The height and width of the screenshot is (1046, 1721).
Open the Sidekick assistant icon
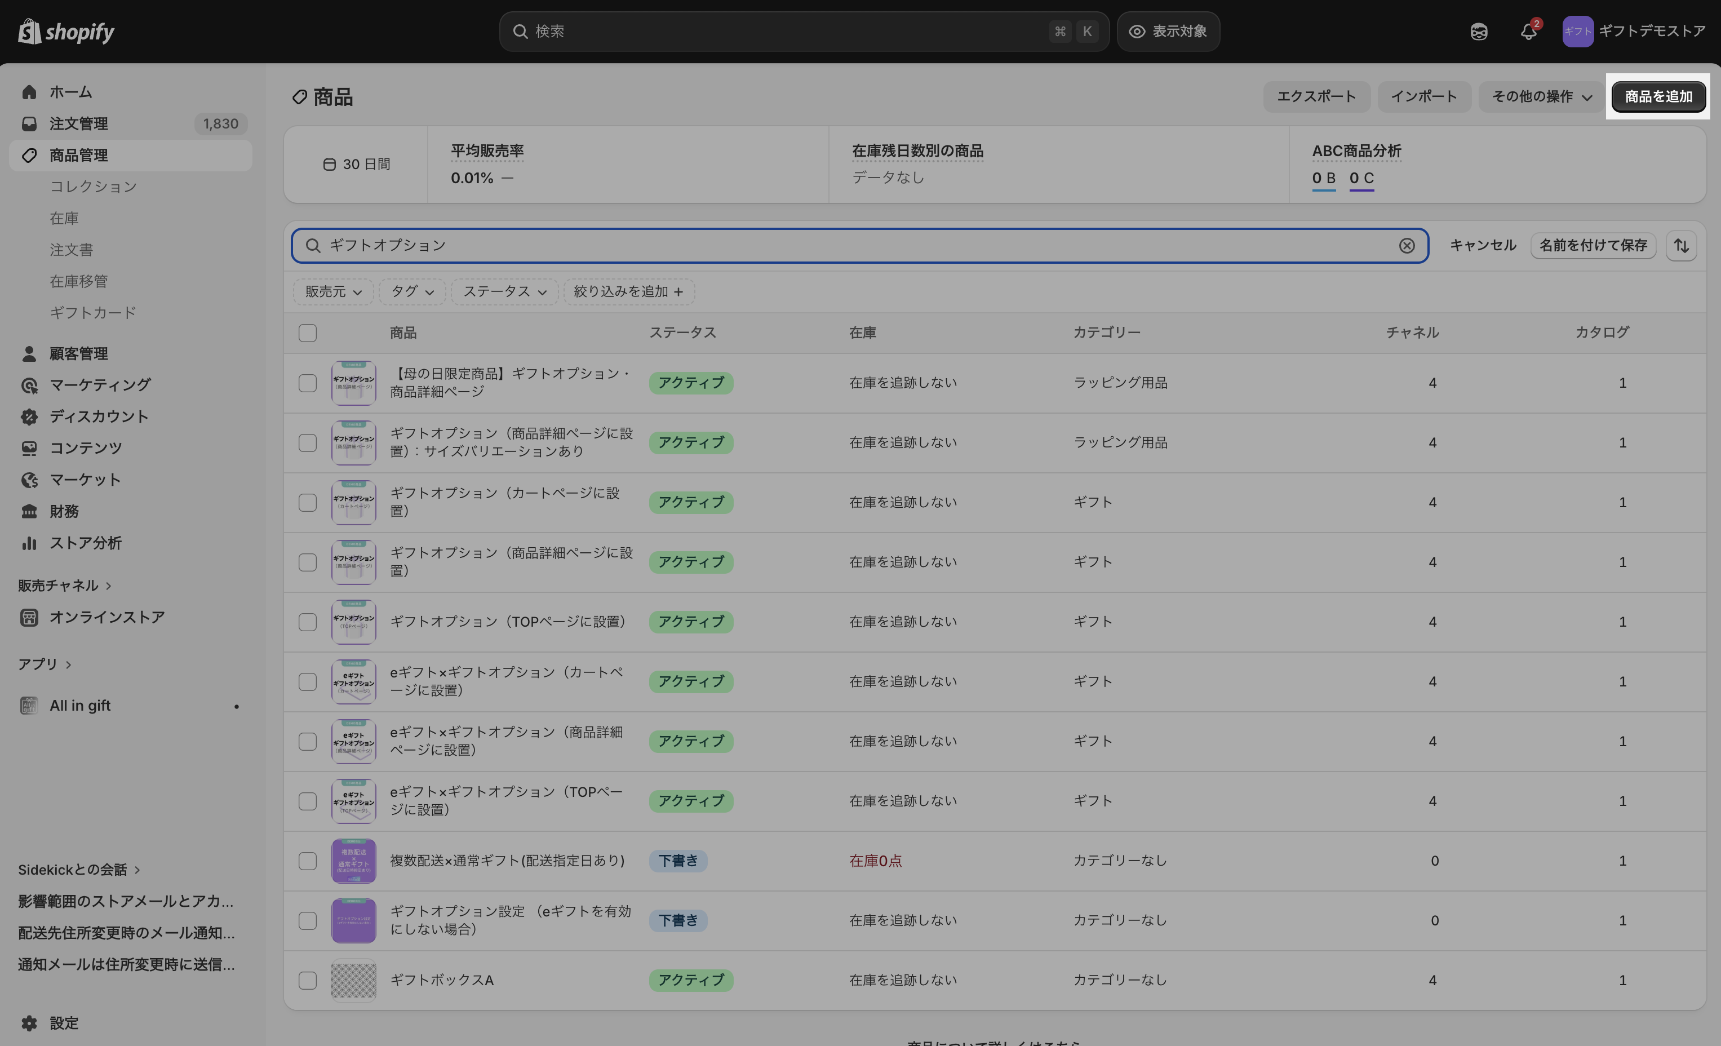1479,32
